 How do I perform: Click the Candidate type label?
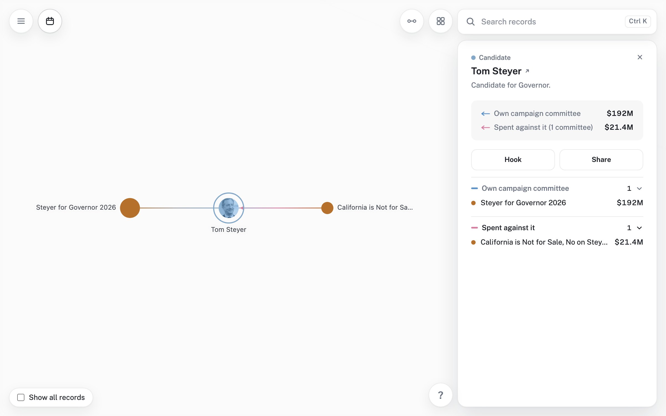point(495,57)
